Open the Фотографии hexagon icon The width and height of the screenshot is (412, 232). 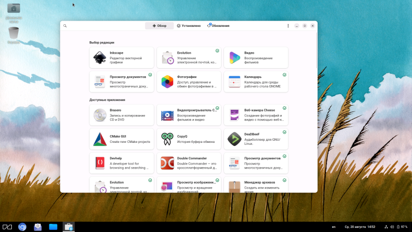pos(167,81)
